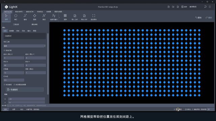
Task: Click the fit-to-canvas icon
Action: pos(93,17)
